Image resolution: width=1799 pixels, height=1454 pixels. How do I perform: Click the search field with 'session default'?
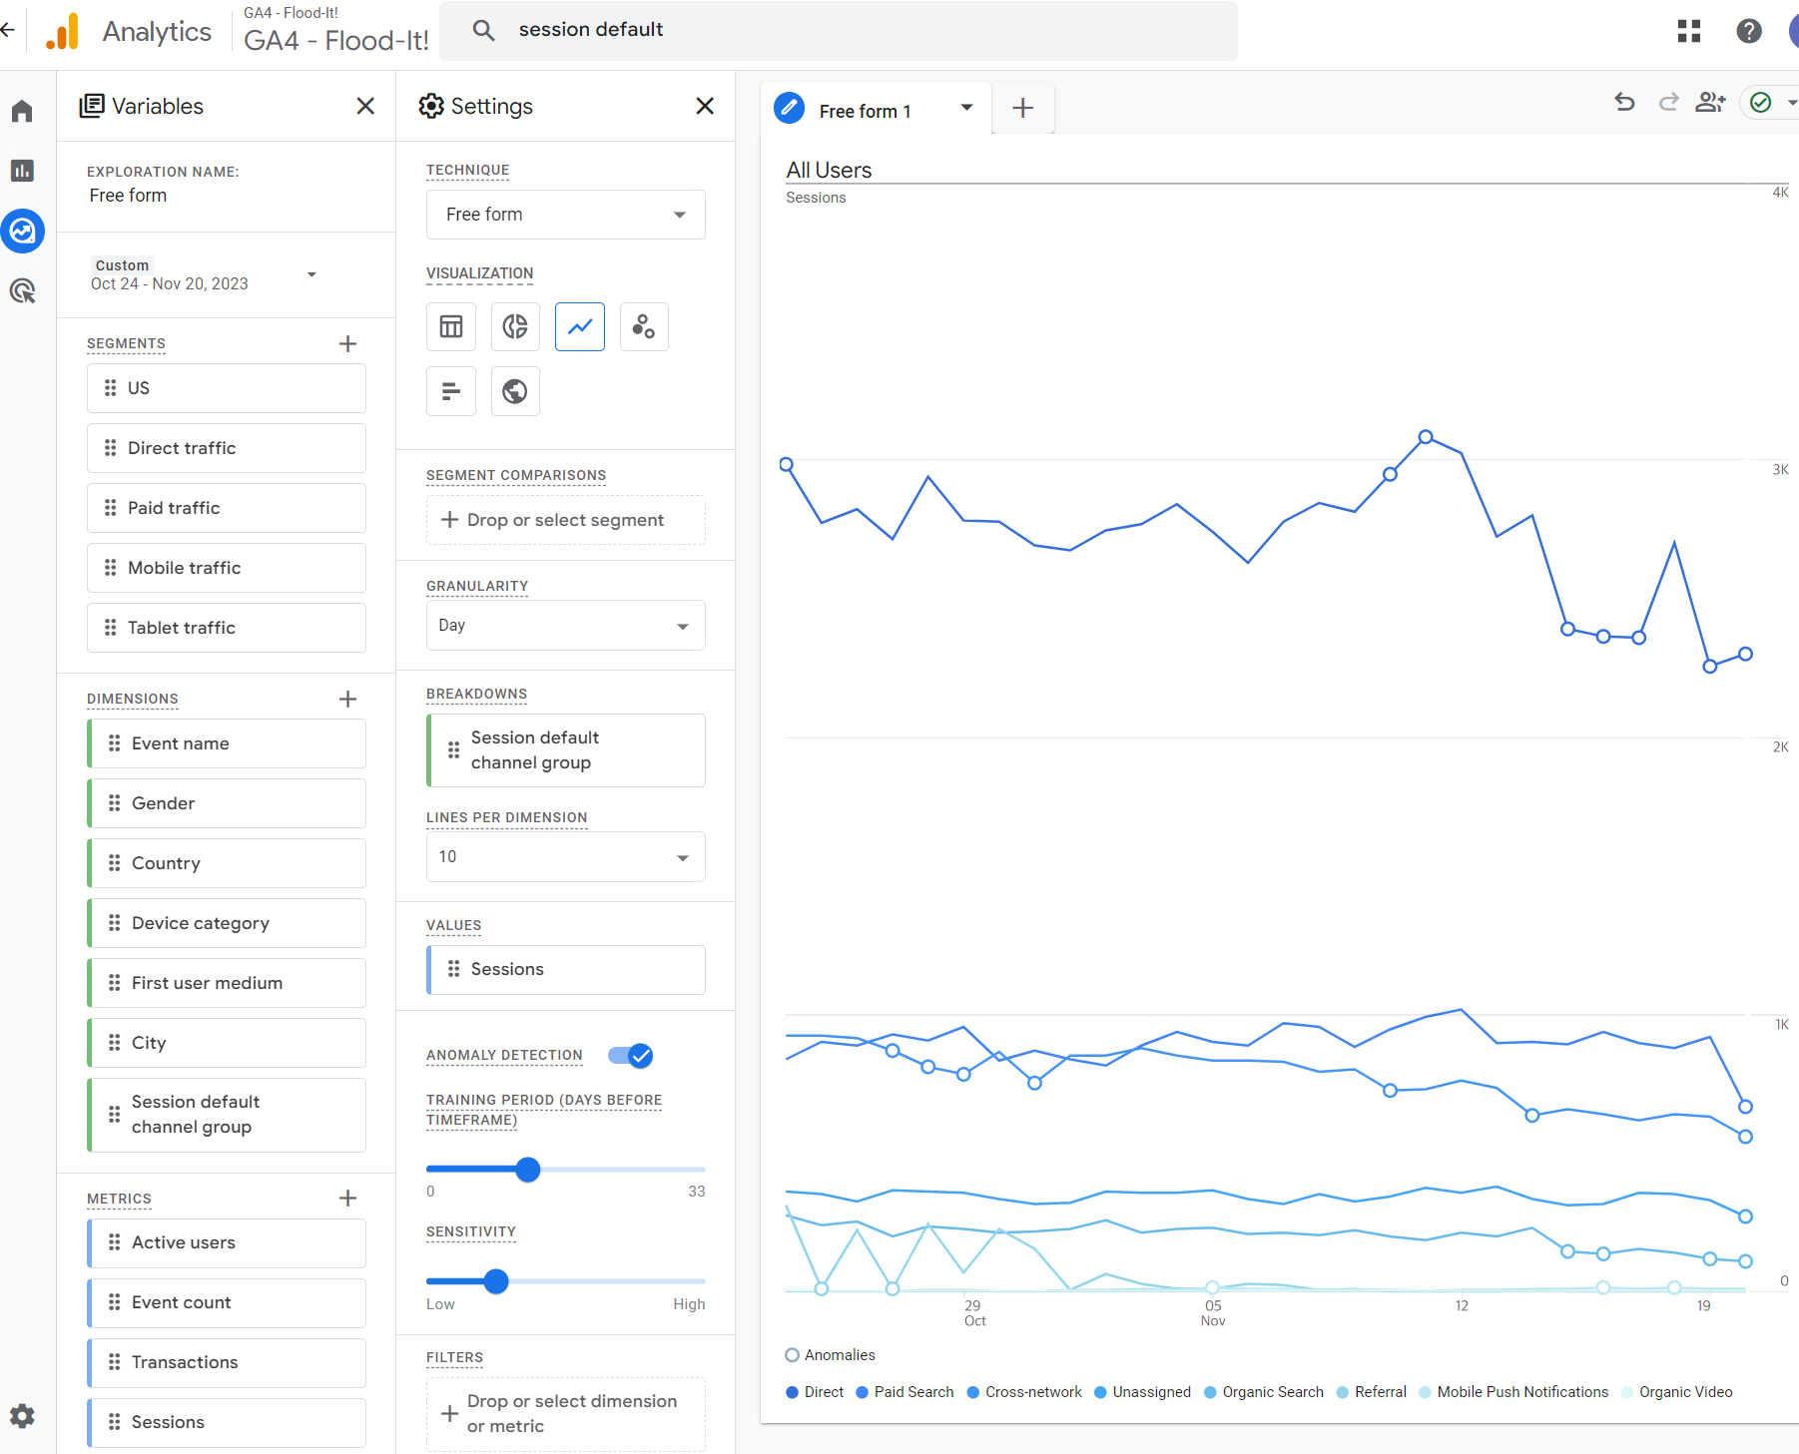pyautogui.click(x=839, y=30)
